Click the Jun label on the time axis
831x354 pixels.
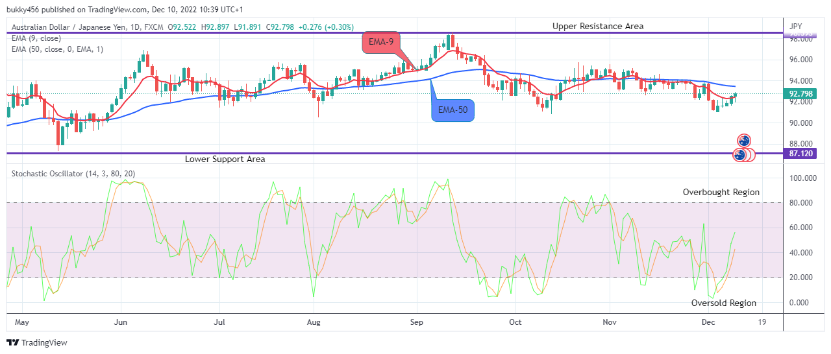(120, 322)
